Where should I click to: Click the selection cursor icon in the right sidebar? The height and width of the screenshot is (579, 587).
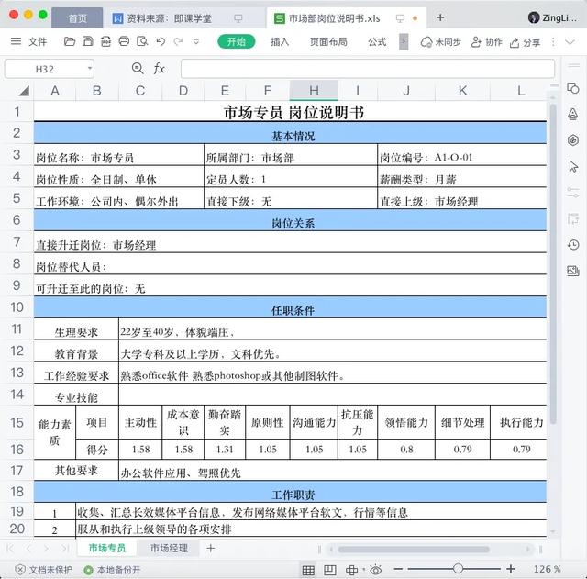(x=572, y=166)
